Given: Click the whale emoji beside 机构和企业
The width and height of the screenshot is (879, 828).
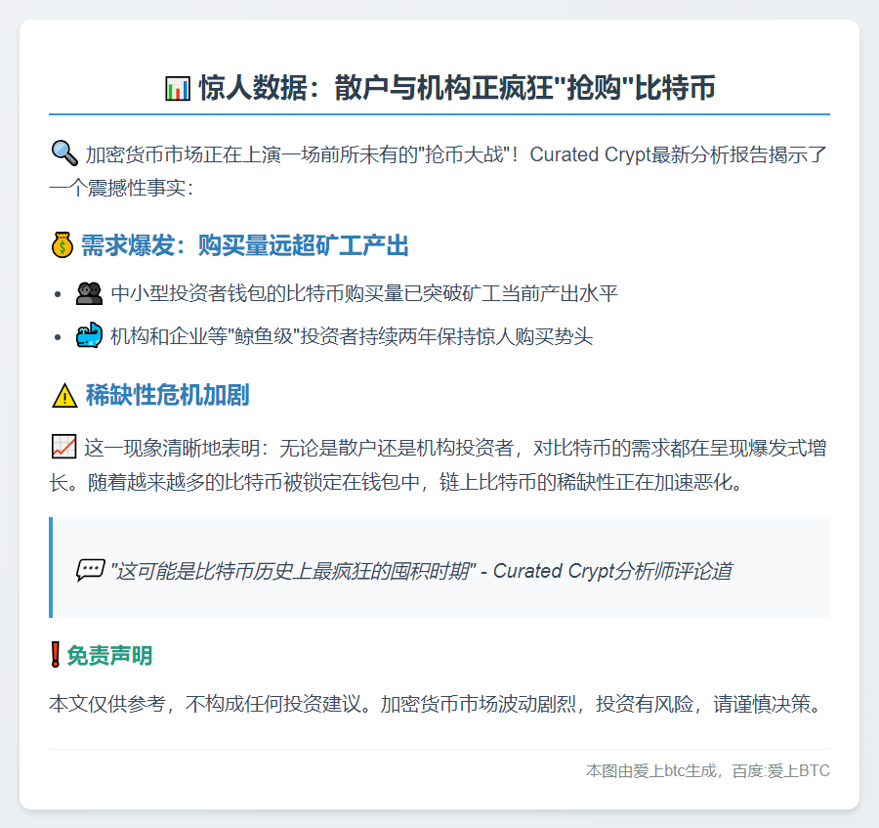Looking at the screenshot, I should click(x=89, y=336).
